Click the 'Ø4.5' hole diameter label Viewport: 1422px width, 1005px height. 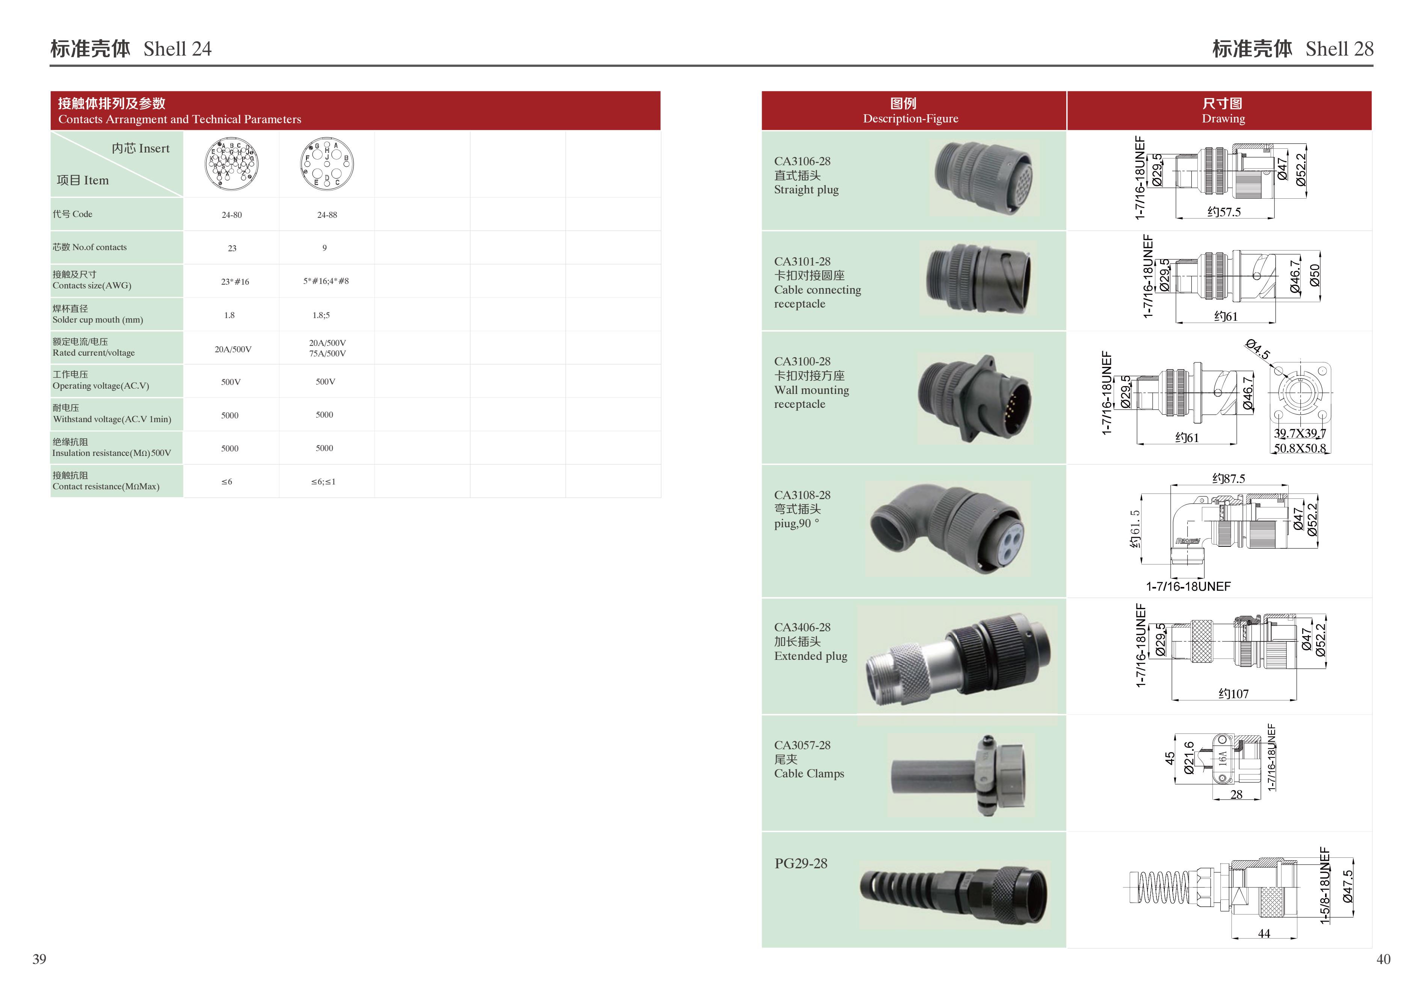pos(1258,349)
